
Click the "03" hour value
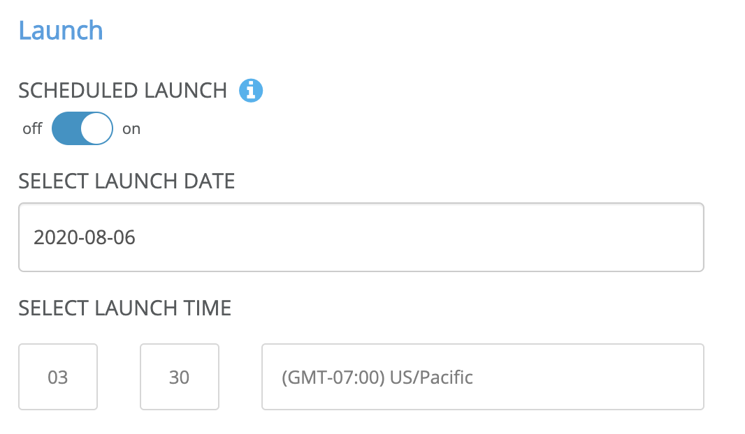(58, 377)
